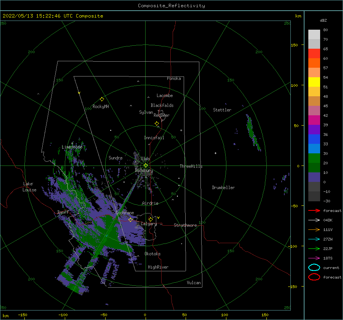This screenshot has height=320, width=343.
Task: Click the RockyMH label on the map
Action: click(x=101, y=107)
